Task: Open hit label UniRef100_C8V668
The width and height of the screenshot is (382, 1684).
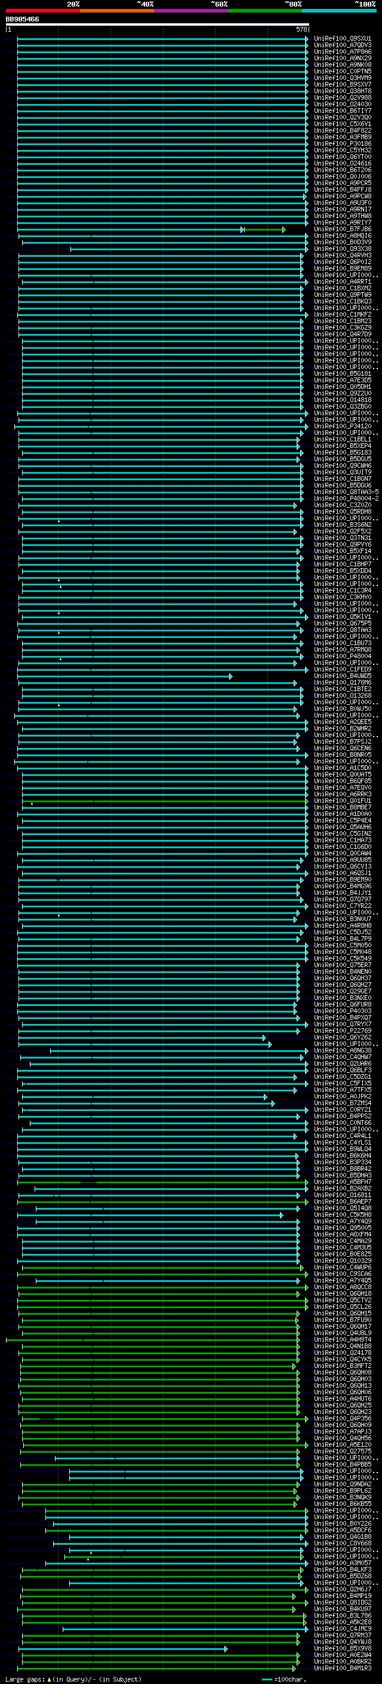Action: (x=342, y=1543)
